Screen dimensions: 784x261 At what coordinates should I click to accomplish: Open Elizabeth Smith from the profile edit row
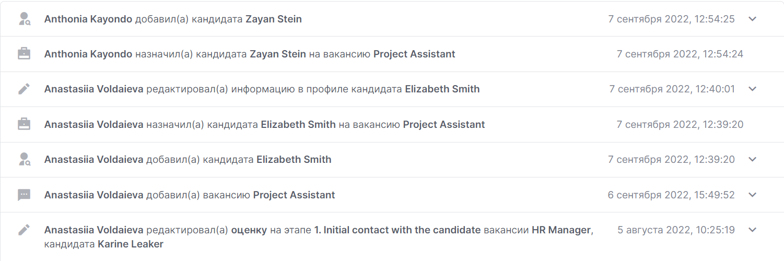[442, 89]
